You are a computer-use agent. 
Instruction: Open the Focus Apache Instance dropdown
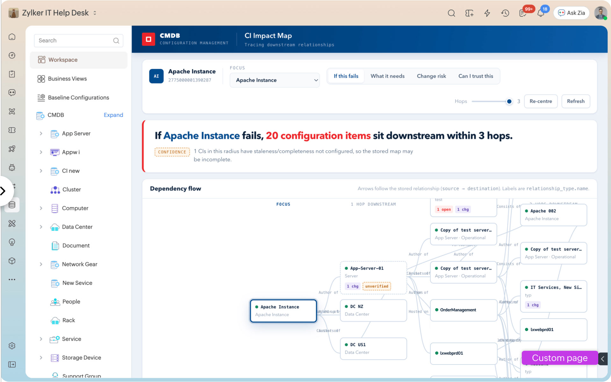click(274, 80)
